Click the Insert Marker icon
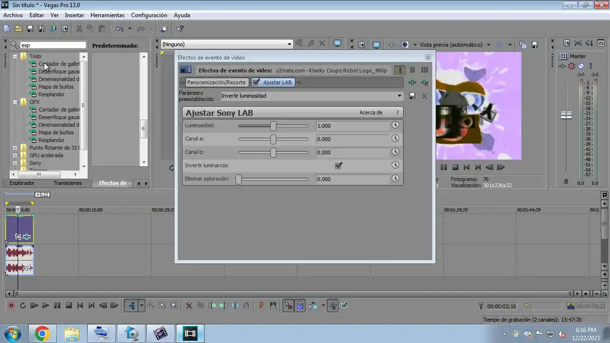This screenshot has height=343, width=610. click(x=261, y=306)
